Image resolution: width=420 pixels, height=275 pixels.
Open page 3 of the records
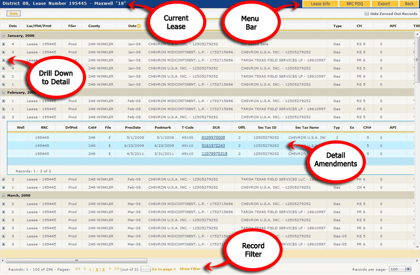pos(103,269)
